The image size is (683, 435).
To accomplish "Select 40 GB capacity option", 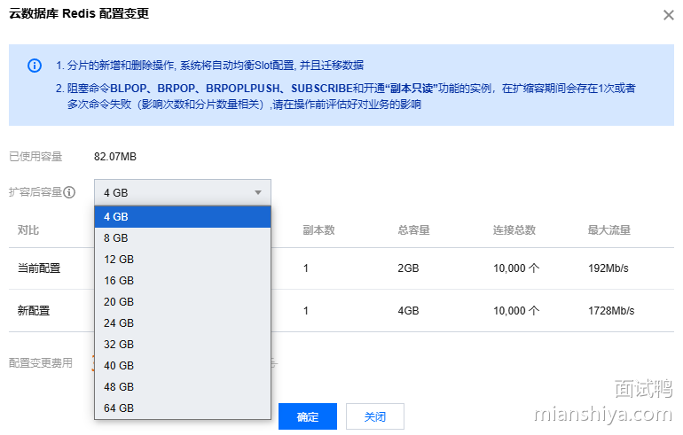I will click(182, 366).
